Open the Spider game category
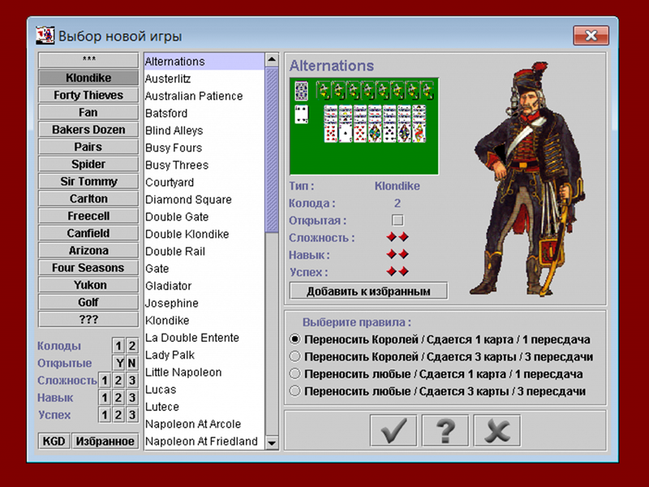This screenshot has width=649, height=487. tap(88, 164)
